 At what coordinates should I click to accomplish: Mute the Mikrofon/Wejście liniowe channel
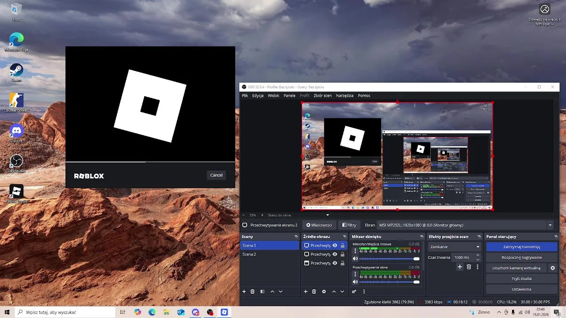tap(355, 258)
